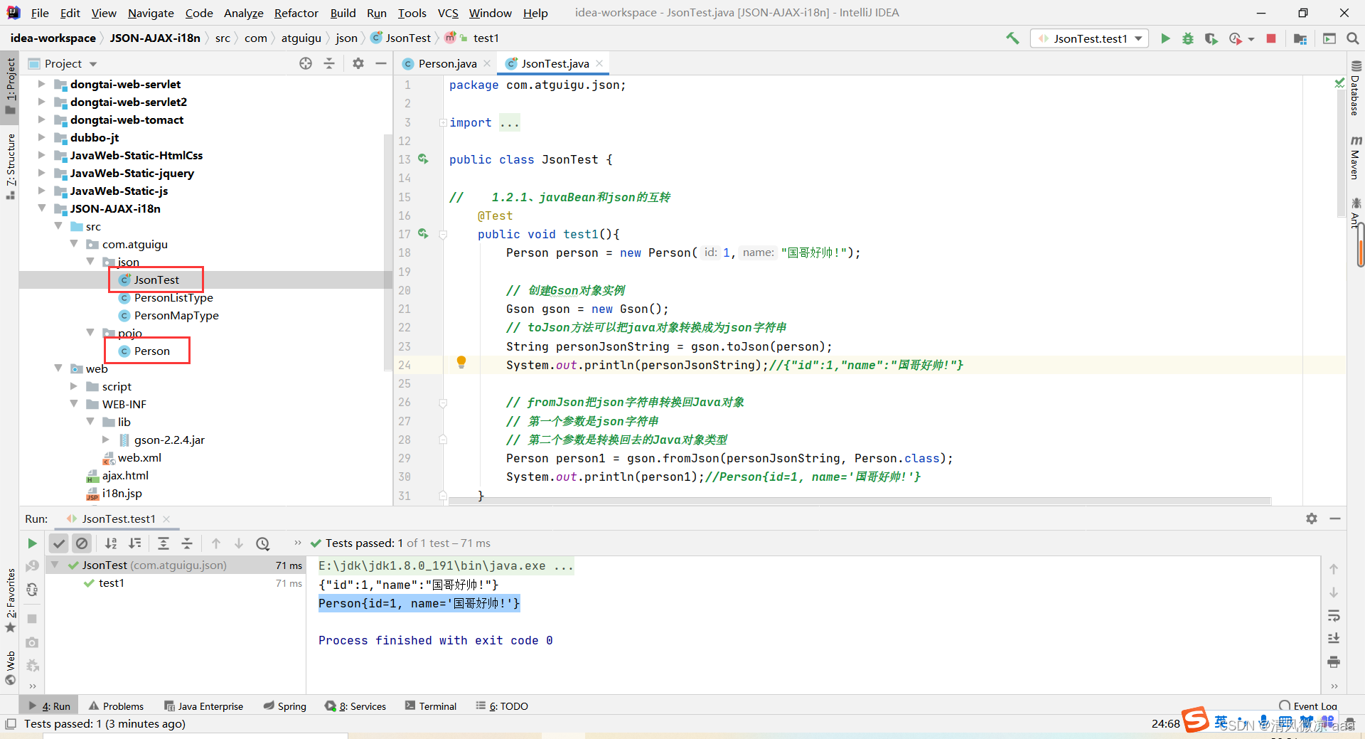Switch to Person.java editor tab

coord(447,63)
